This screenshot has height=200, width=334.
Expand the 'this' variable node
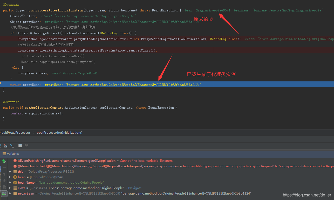point(10,171)
